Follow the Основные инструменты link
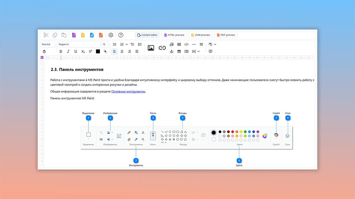The image size is (355, 199). click(128, 91)
